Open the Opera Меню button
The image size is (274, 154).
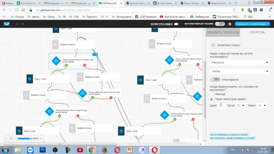(x=7, y=3)
